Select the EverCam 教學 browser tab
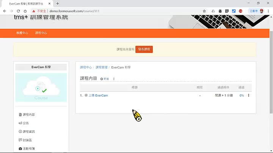273x153 pixels. click(x=26, y=4)
